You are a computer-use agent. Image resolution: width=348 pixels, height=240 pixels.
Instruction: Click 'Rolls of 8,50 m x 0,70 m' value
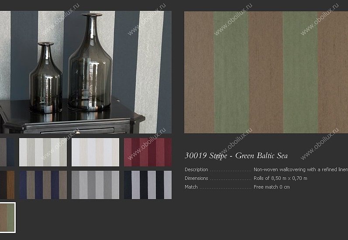click(280, 178)
